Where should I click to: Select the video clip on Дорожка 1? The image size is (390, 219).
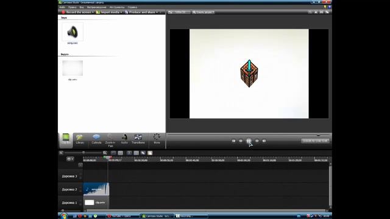point(96,203)
